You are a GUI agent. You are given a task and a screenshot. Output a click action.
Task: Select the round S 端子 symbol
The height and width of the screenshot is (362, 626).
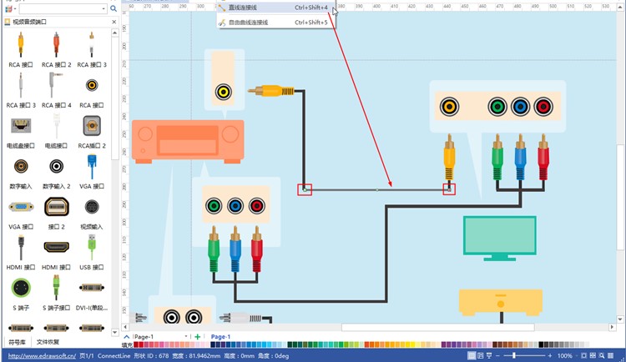pos(21,288)
